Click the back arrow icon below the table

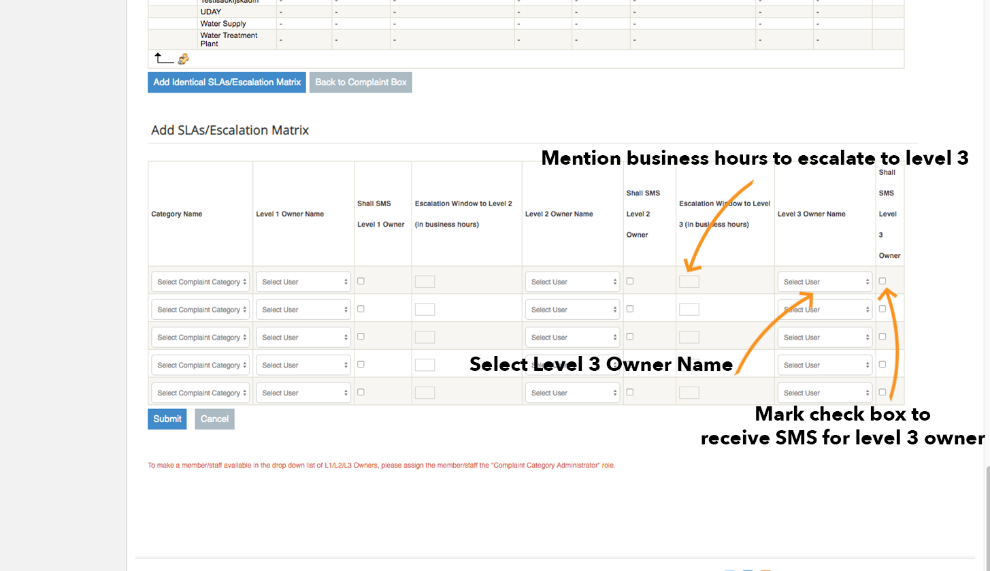click(163, 58)
